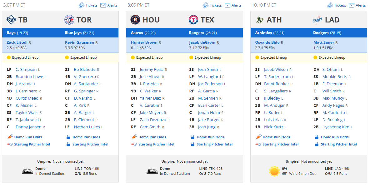Click the Tampa Bay Rays team logo
The image size is (370, 187).
11,20
